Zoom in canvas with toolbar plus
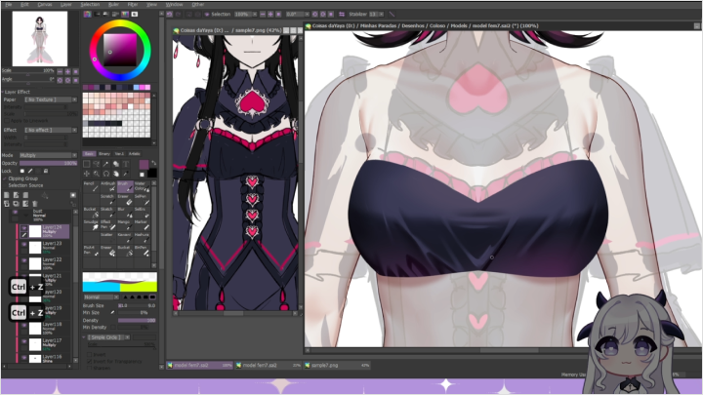This screenshot has width=703, height=395. click(270, 15)
